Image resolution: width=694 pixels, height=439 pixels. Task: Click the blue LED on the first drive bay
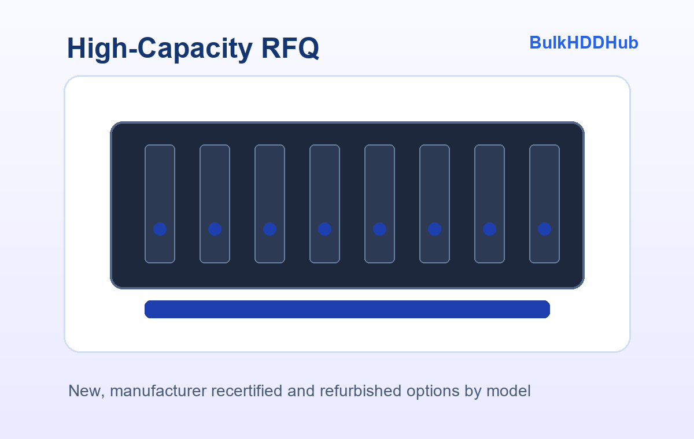[x=160, y=229]
